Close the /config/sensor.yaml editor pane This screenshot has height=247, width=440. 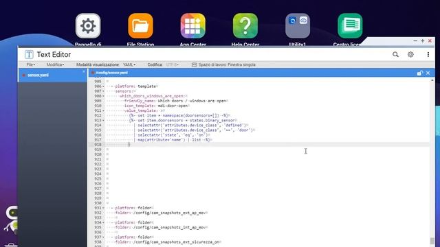[x=428, y=73]
